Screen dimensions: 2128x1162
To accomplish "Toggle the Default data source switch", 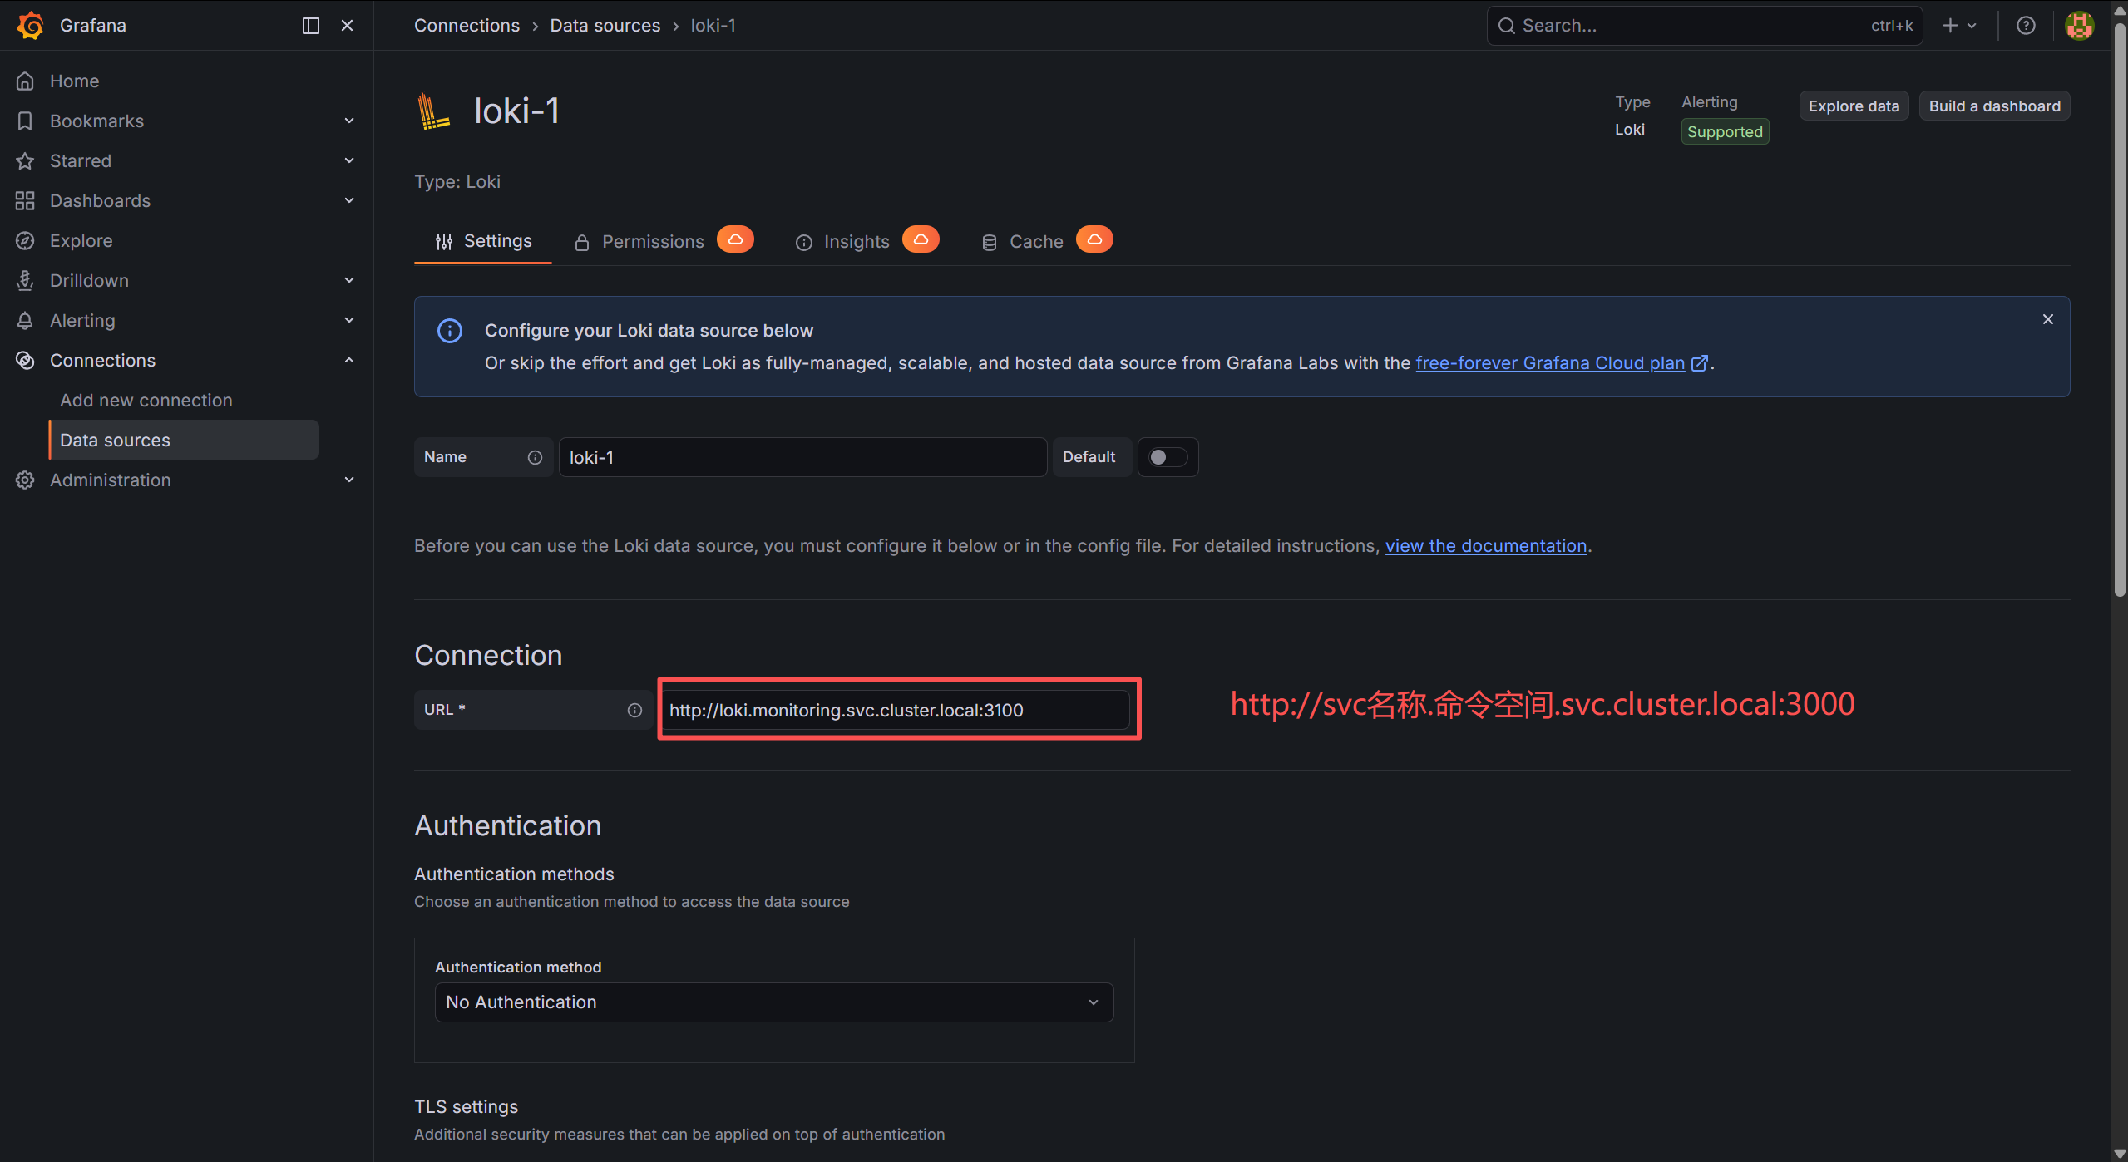I will [1168, 457].
